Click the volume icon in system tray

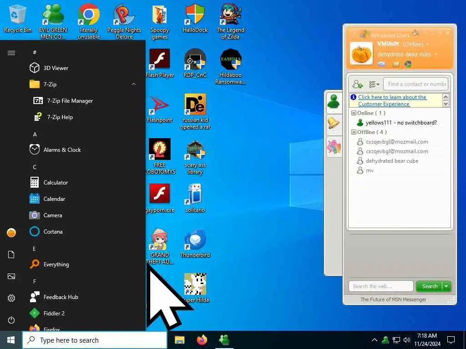tap(407, 340)
